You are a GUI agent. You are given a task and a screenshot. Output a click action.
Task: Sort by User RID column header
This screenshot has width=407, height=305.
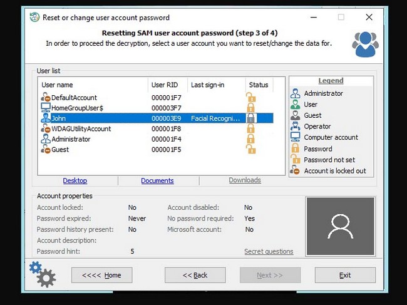pos(166,85)
